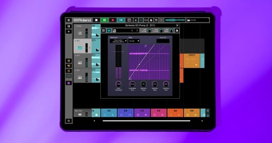Open the Sidechain source dropdown
The width and height of the screenshot is (272, 143).
coord(118,41)
